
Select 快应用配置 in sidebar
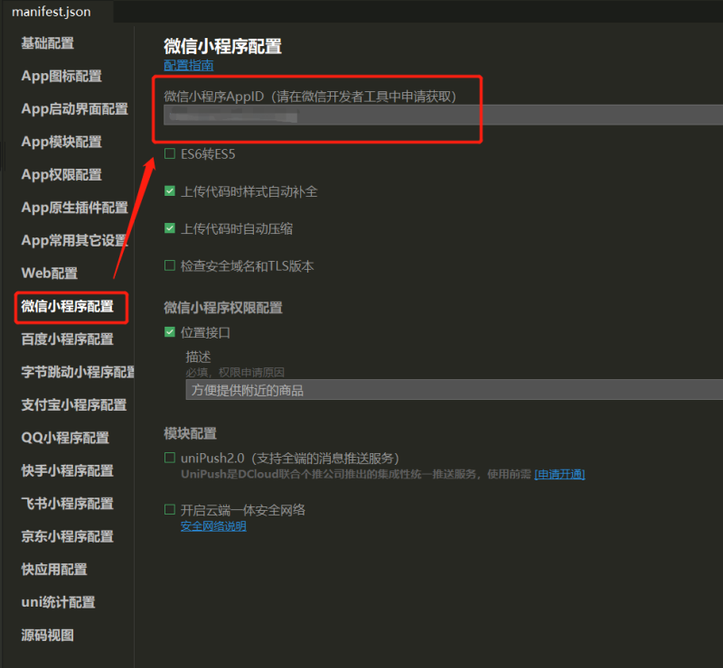(x=54, y=570)
